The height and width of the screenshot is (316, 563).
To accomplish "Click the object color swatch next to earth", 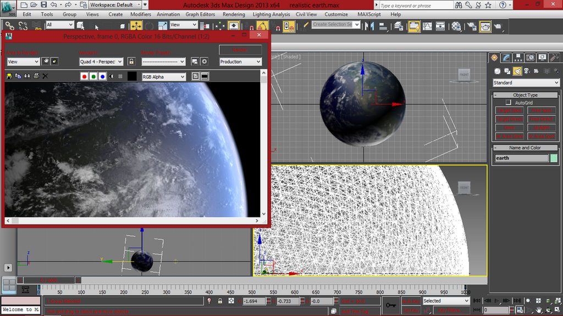I will point(554,158).
